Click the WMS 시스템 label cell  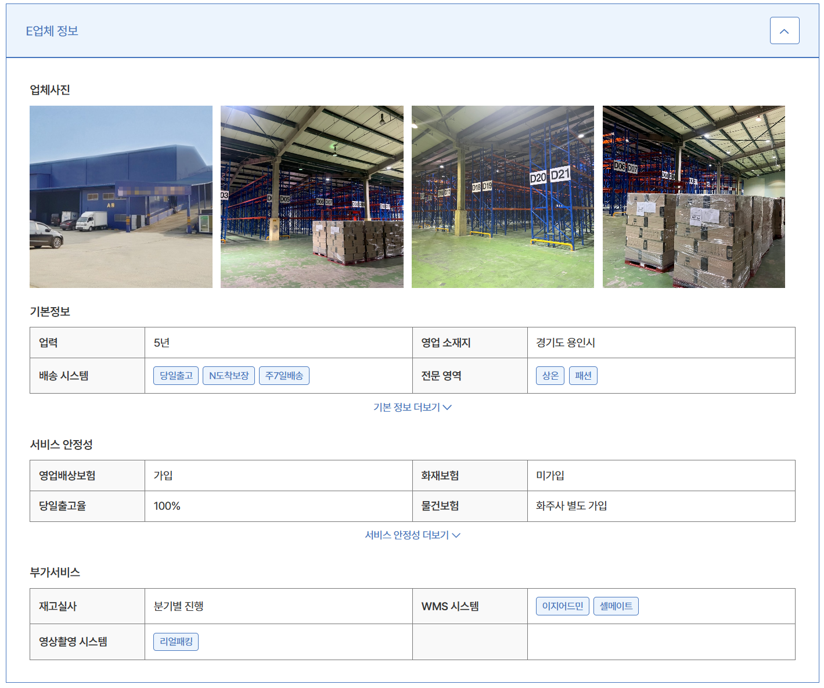[x=470, y=606]
